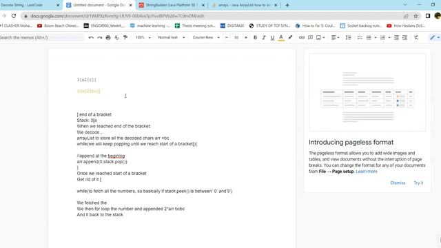Click the text 3[a2[c]] in document
The width and height of the screenshot is (441, 248).
tap(87, 80)
